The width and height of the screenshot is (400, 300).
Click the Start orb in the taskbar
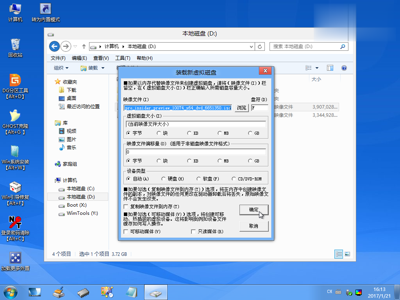coord(10,292)
